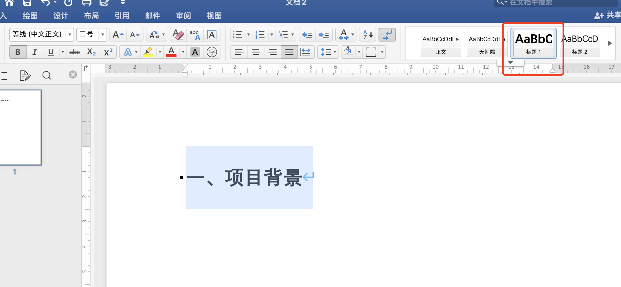This screenshot has height=287, width=621.
Task: Open Asian layout dropdown arrow
Action: [x=352, y=35]
